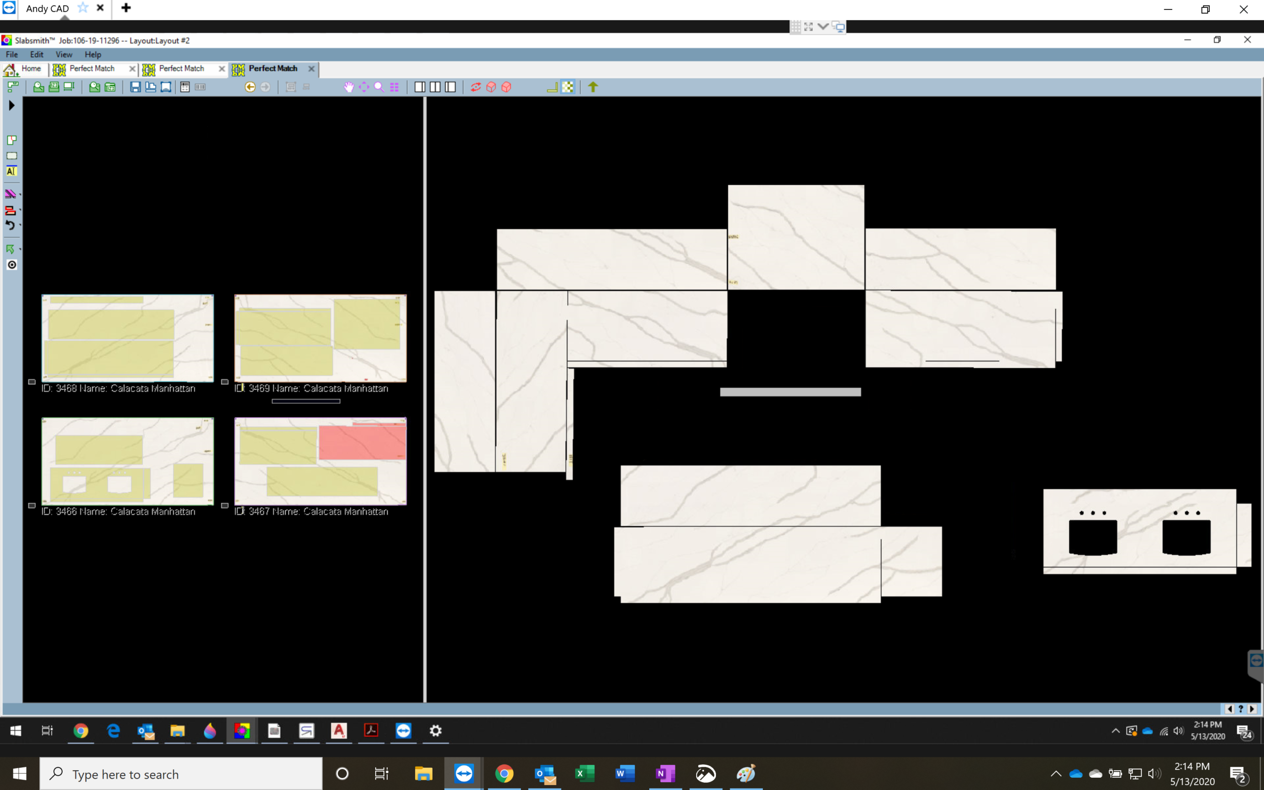
Task: Toggle the checkbox beside slab ID 3468
Action: click(x=32, y=382)
